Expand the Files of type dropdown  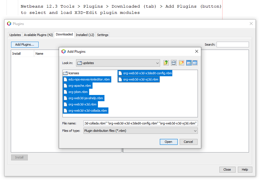[x=195, y=131]
